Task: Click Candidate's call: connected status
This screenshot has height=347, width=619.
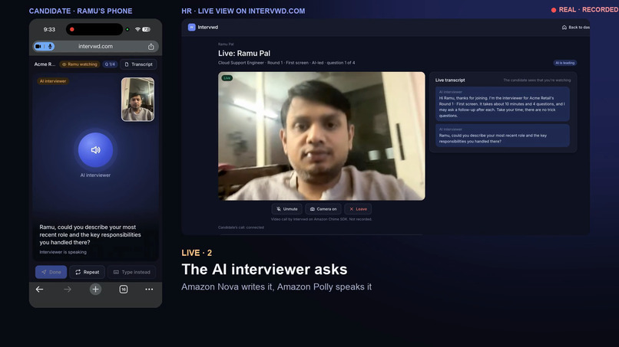Action: [241, 228]
